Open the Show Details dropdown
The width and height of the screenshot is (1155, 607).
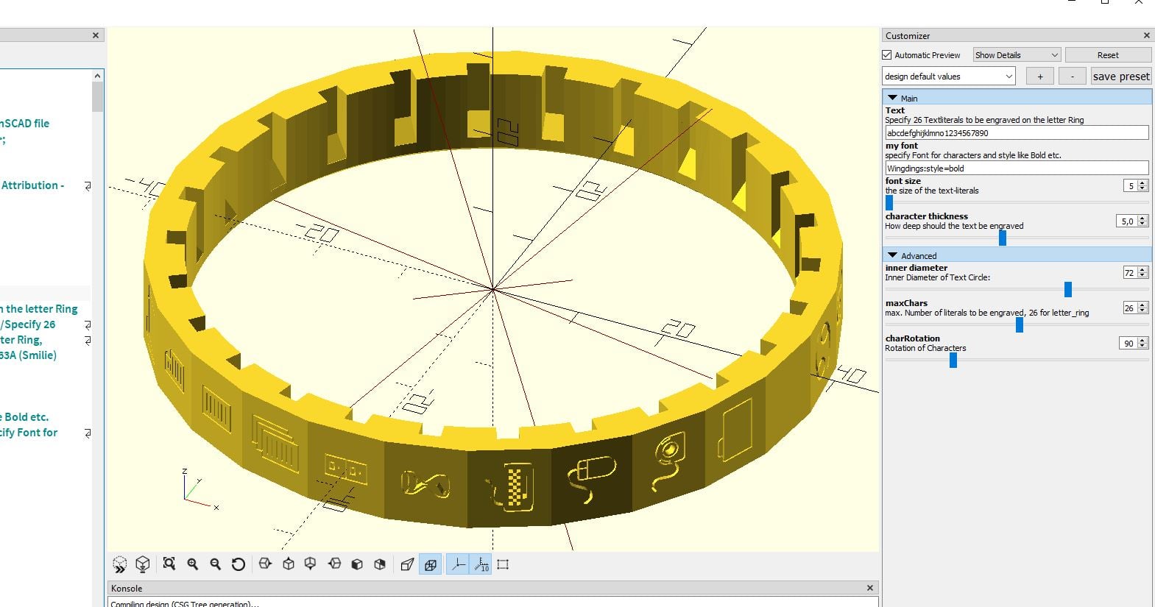[1017, 55]
